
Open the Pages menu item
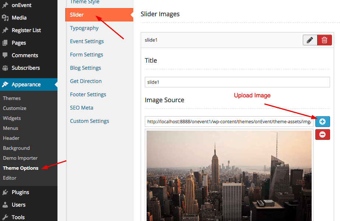(19, 43)
